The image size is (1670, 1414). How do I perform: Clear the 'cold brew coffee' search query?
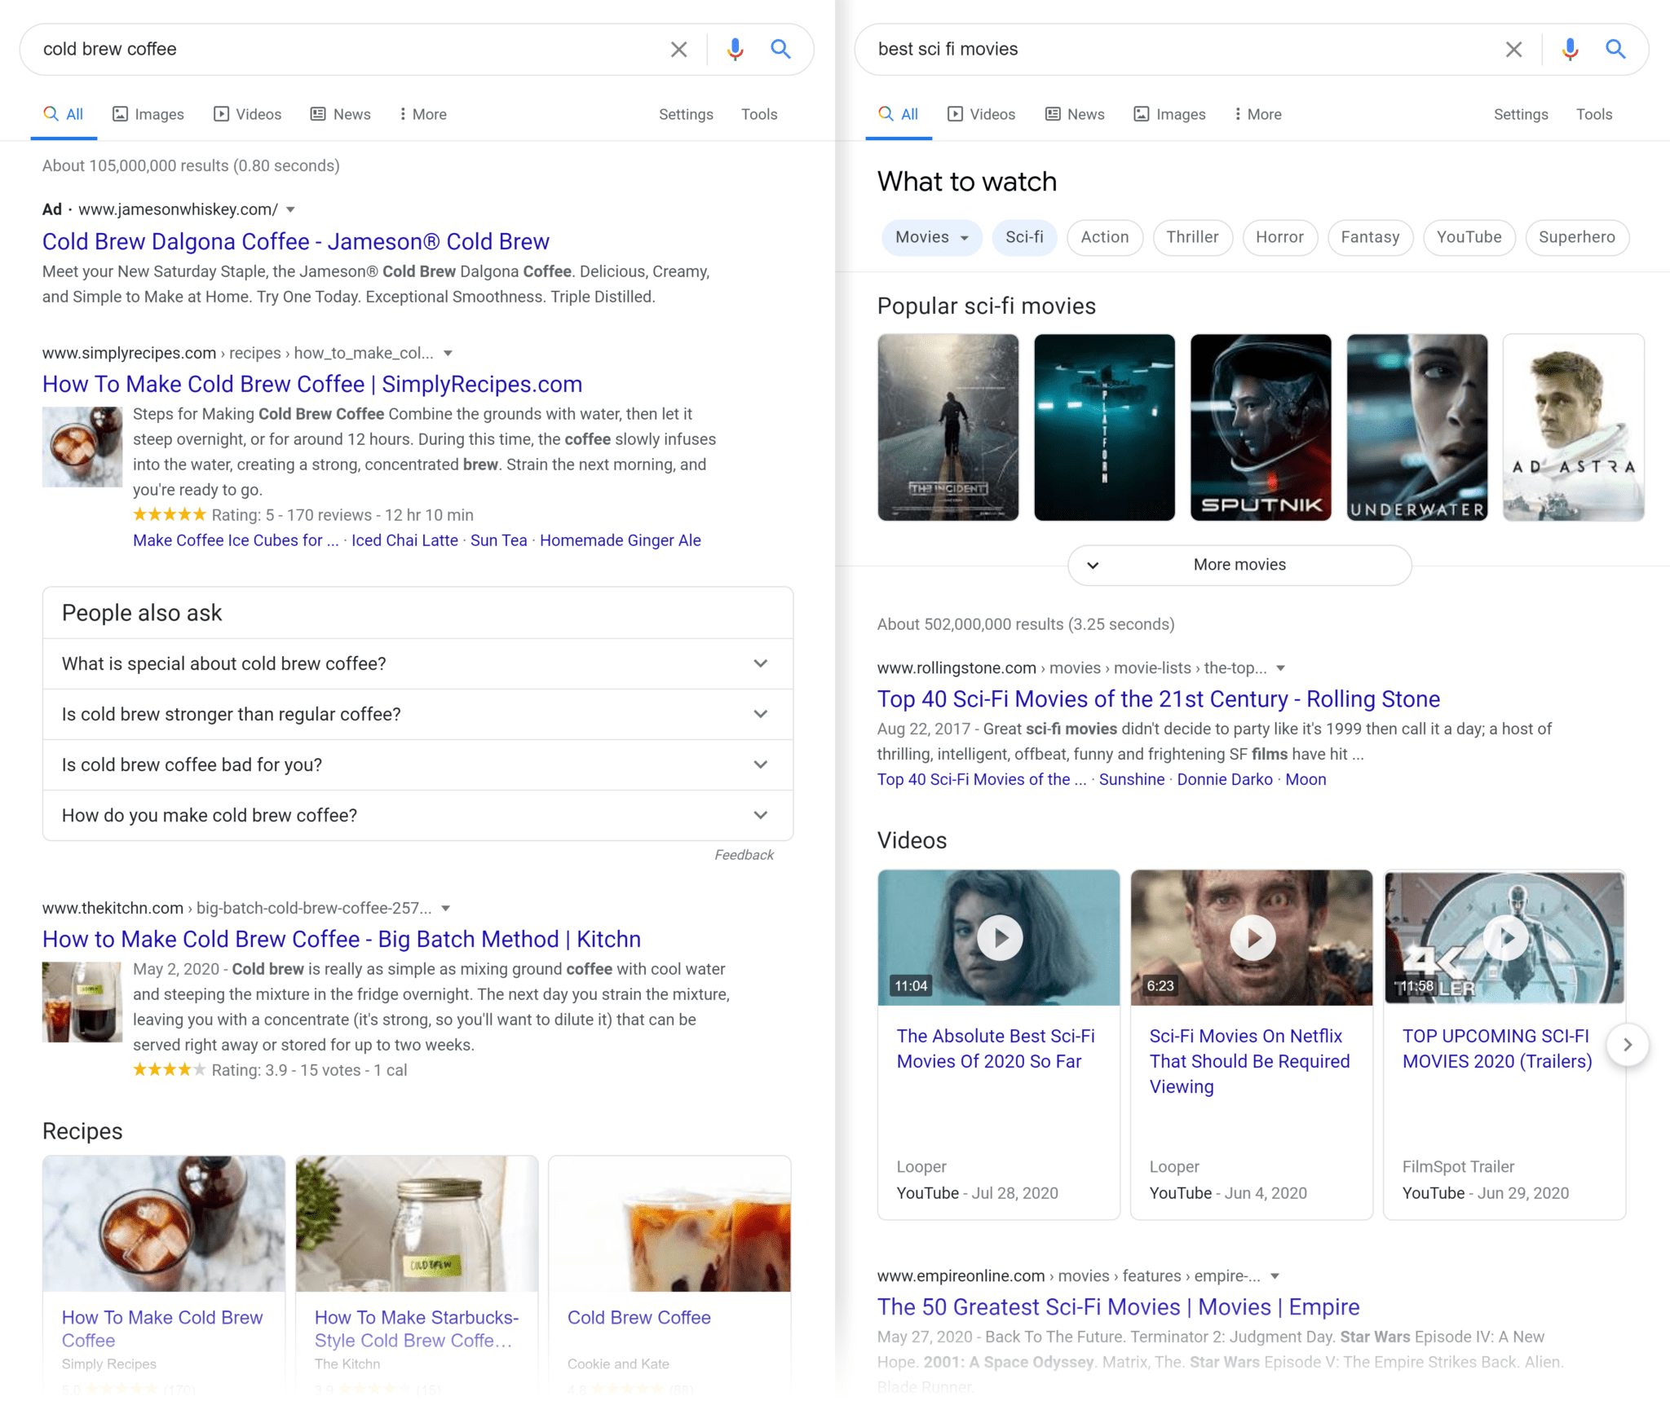coord(678,49)
